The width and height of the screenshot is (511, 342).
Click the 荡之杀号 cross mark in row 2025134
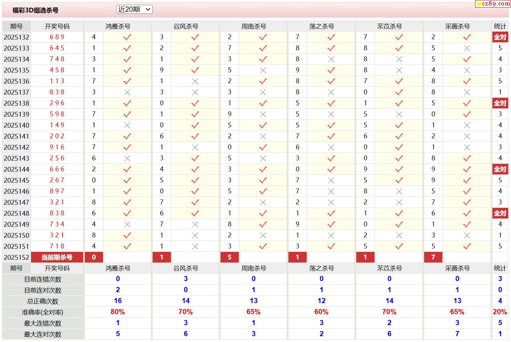pos(331,59)
